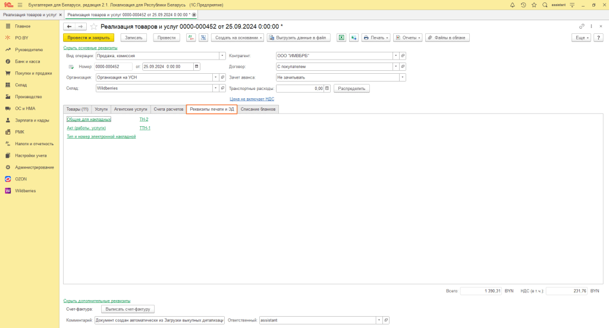Open notifications bell icon

coord(512,5)
